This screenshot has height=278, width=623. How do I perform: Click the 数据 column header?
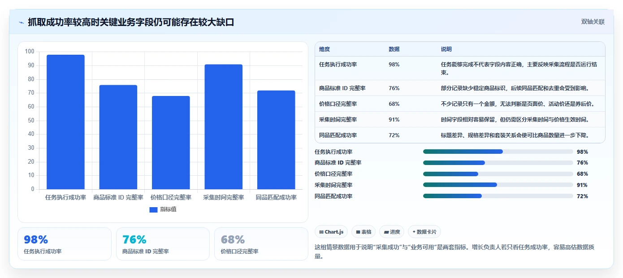click(394, 49)
